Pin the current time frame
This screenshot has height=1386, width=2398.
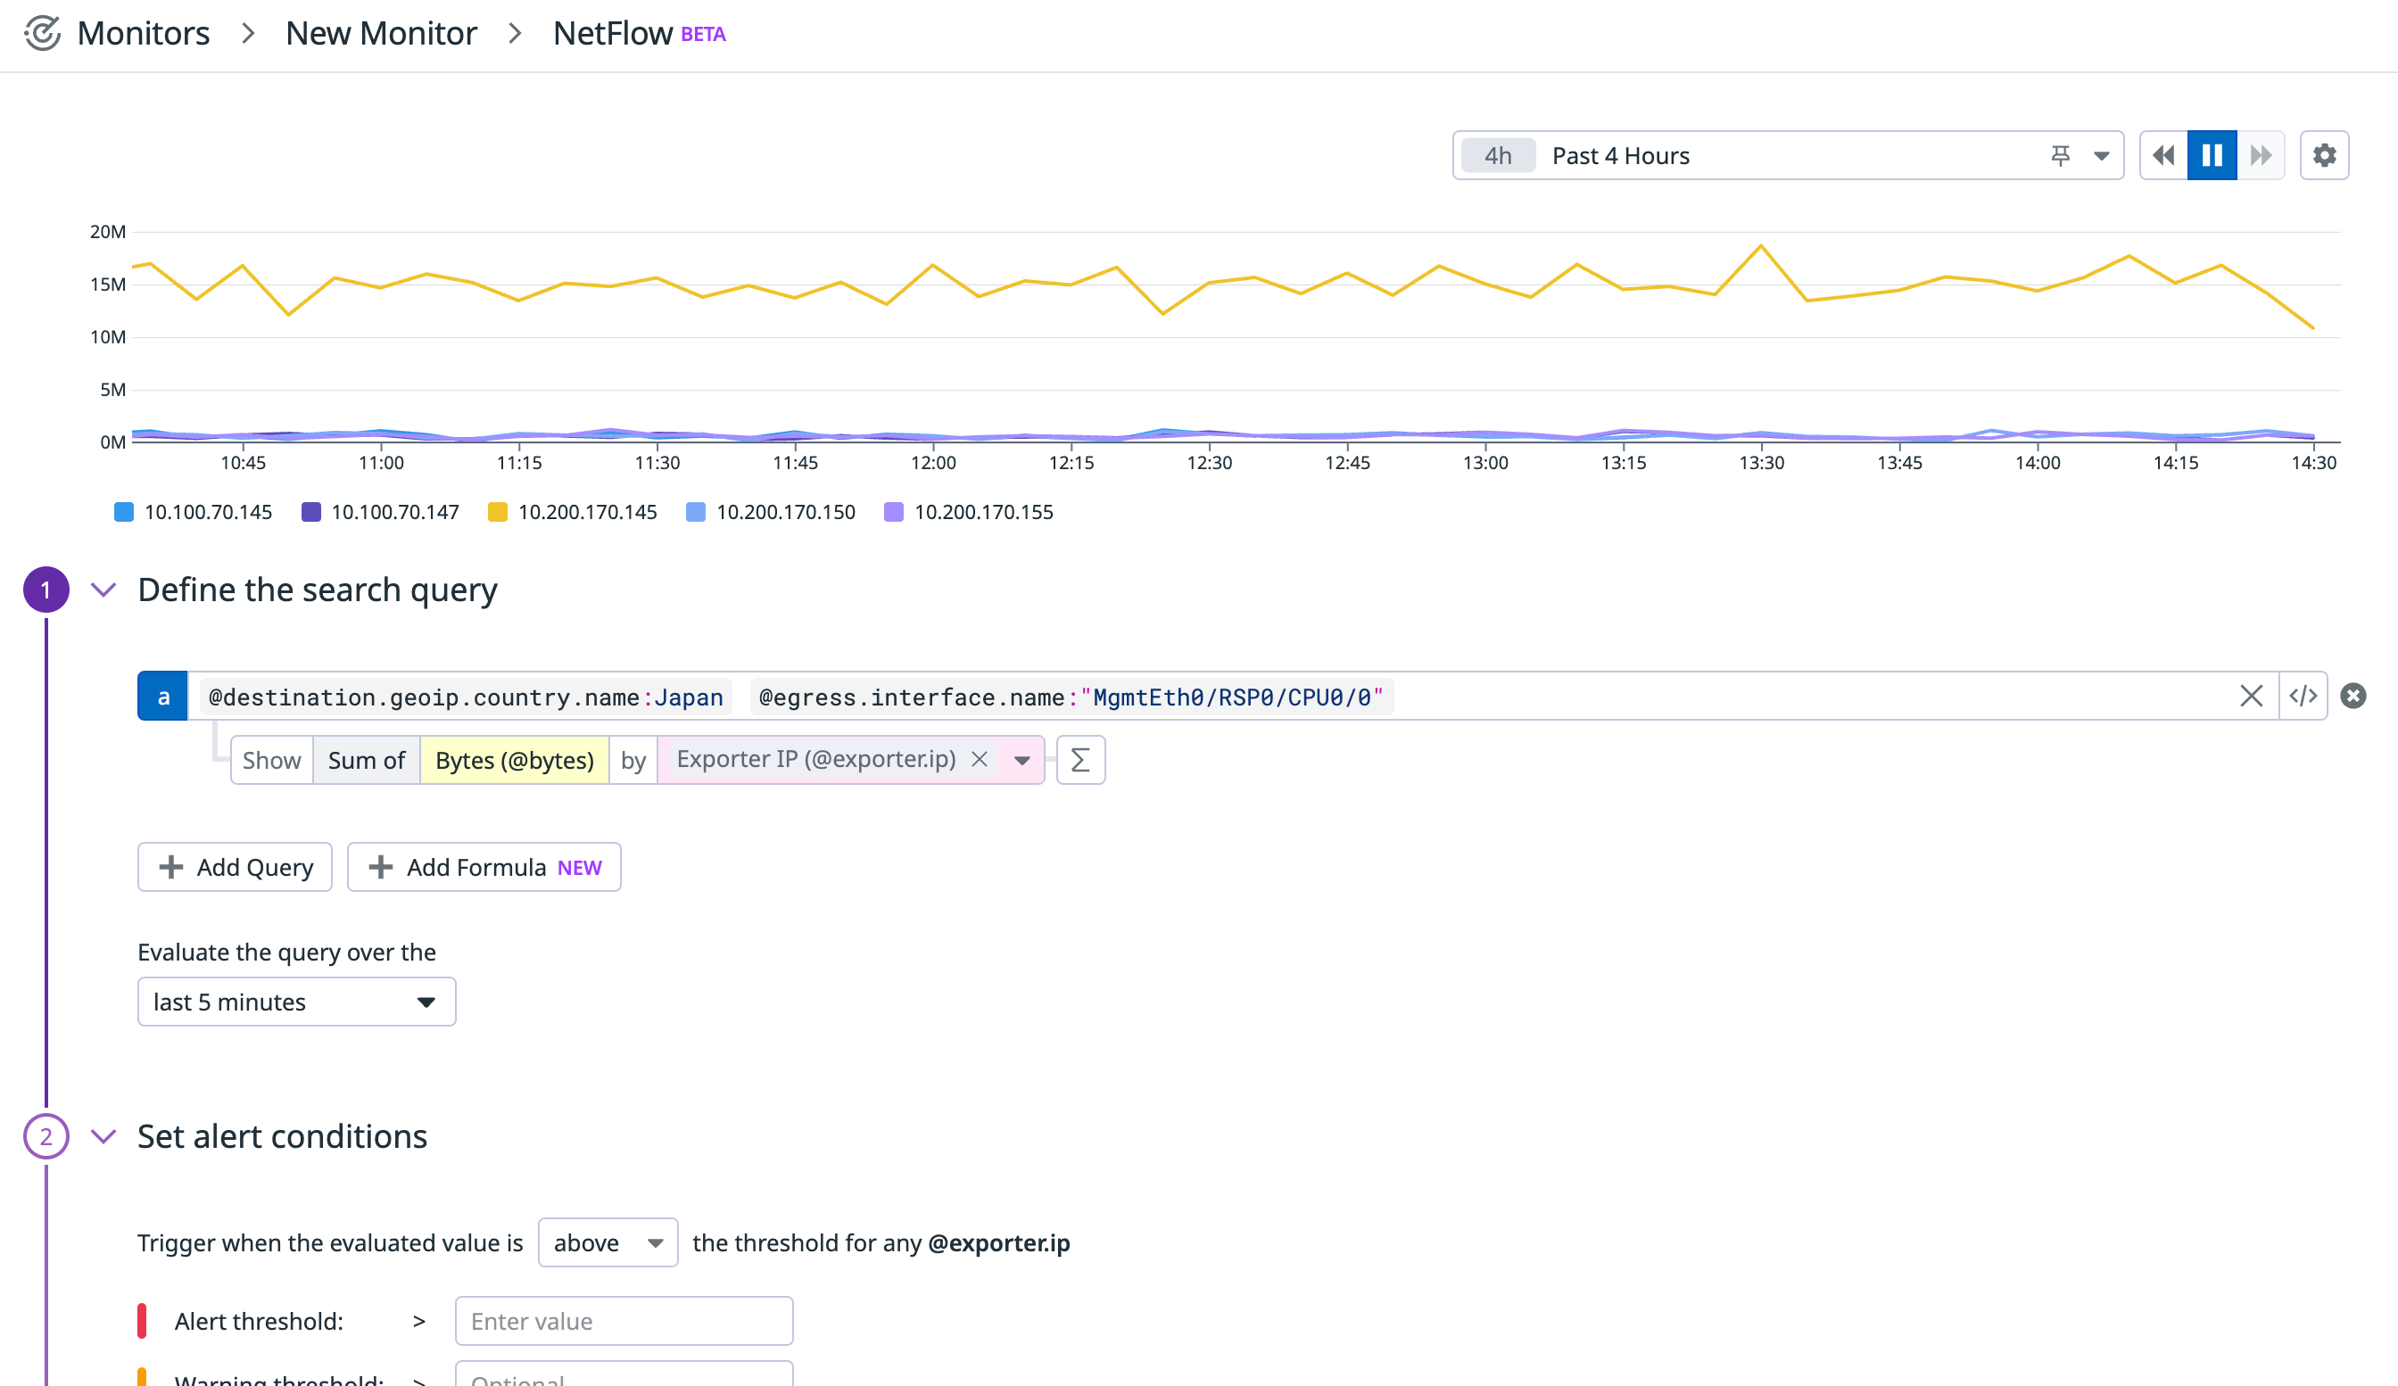pyautogui.click(x=2058, y=154)
